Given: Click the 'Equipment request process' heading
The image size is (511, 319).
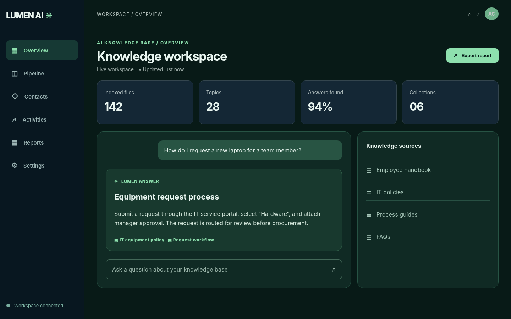Looking at the screenshot, I should click(166, 197).
